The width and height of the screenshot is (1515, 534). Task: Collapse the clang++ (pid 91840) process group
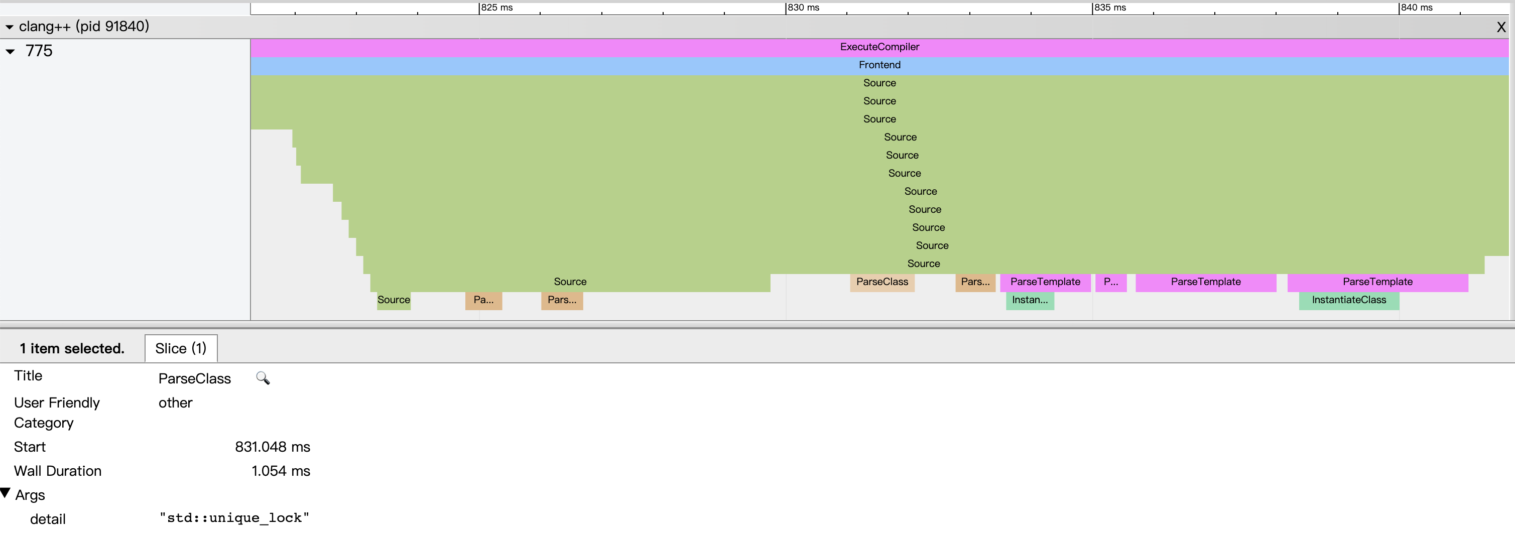[x=10, y=27]
